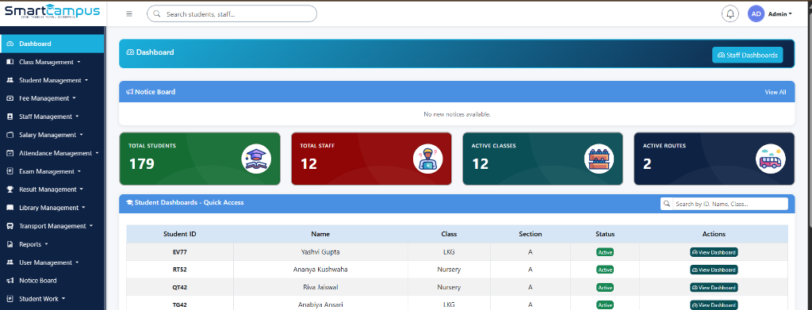Viewport: 812px width, 310px height.
Task: Click the Staff Management badge icon
Action: point(10,117)
